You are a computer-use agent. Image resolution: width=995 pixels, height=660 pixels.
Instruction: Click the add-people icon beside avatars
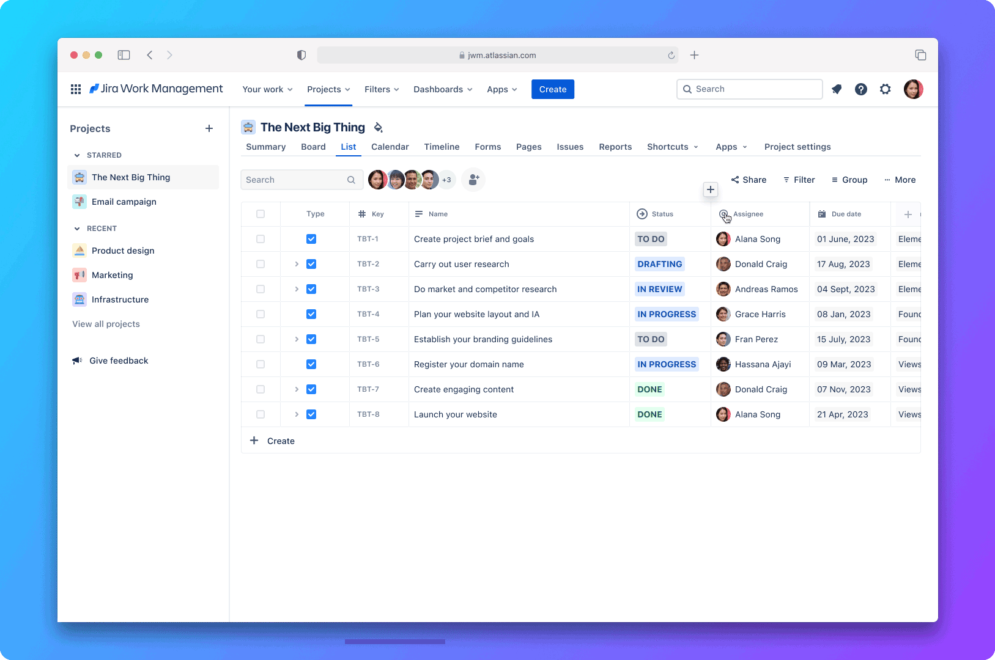[473, 179]
